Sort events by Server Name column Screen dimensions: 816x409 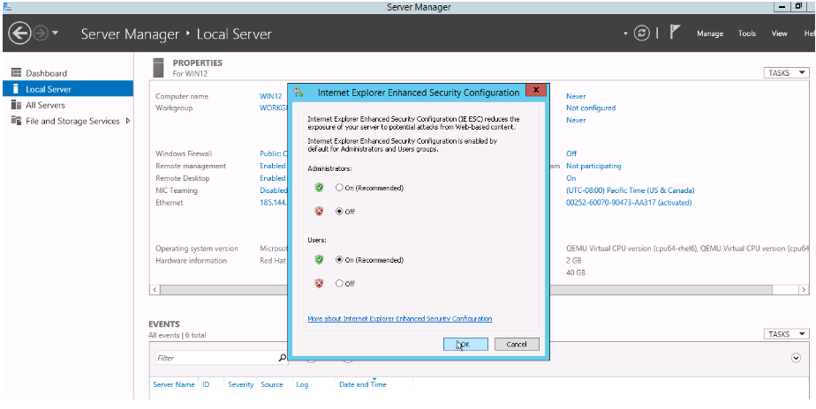tap(174, 384)
